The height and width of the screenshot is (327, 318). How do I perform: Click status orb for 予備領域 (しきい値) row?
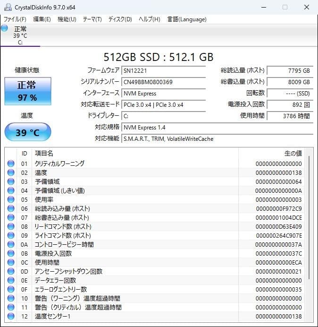pyautogui.click(x=11, y=190)
